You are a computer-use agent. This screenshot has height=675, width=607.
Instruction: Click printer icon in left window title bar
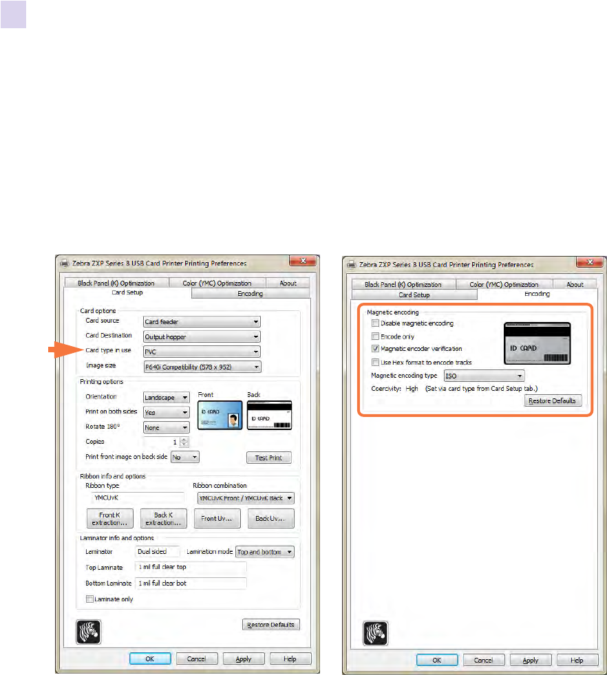click(x=65, y=263)
